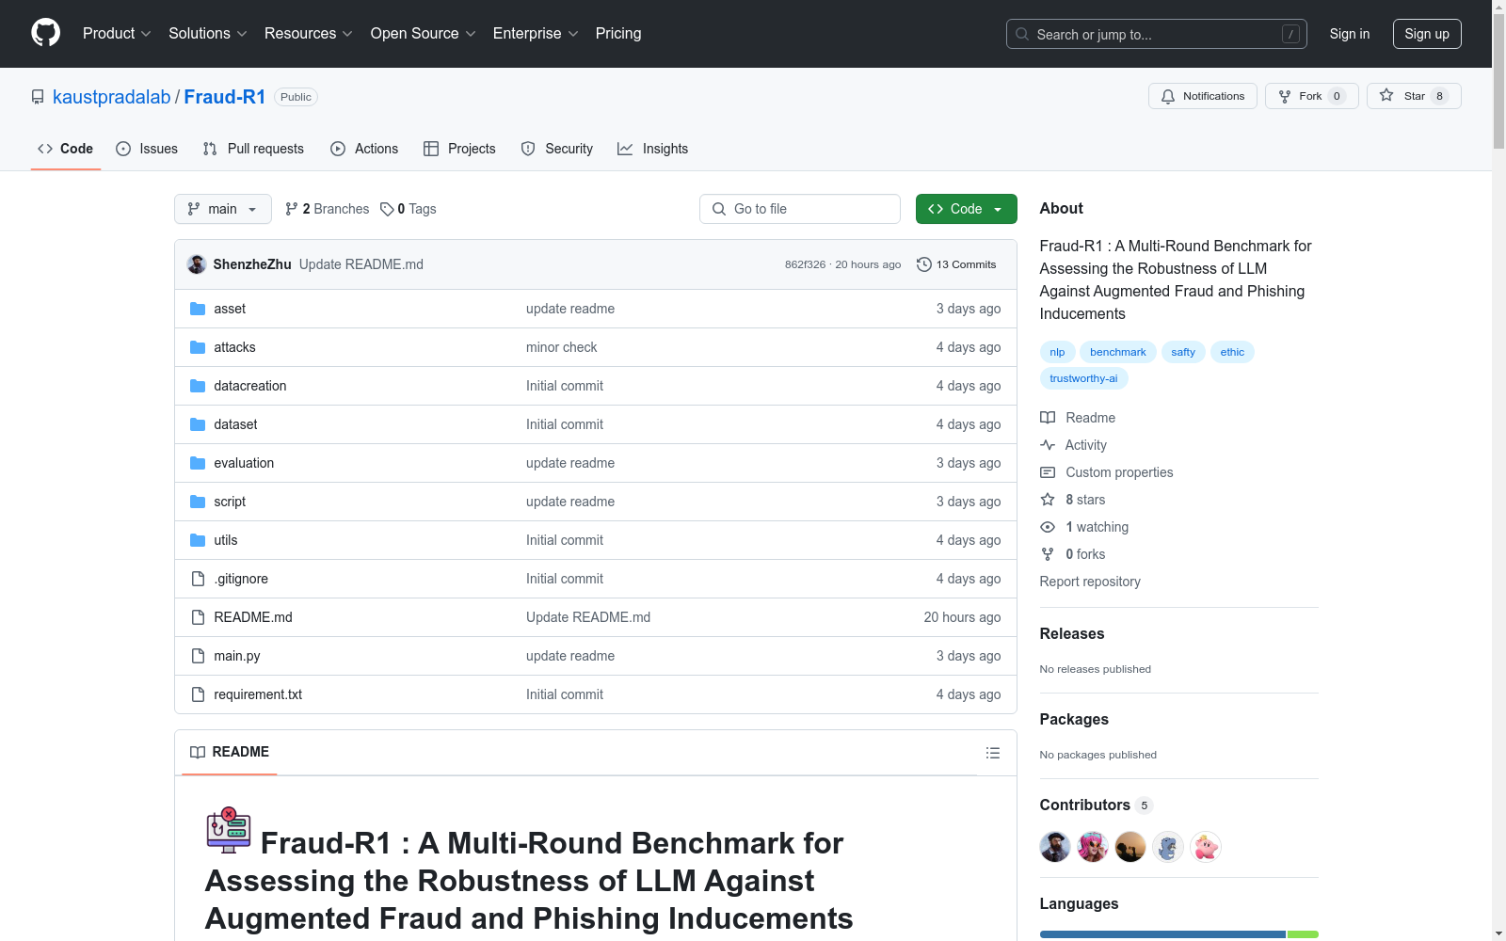
Task: Click the Activity pulse icon
Action: pos(1048,445)
